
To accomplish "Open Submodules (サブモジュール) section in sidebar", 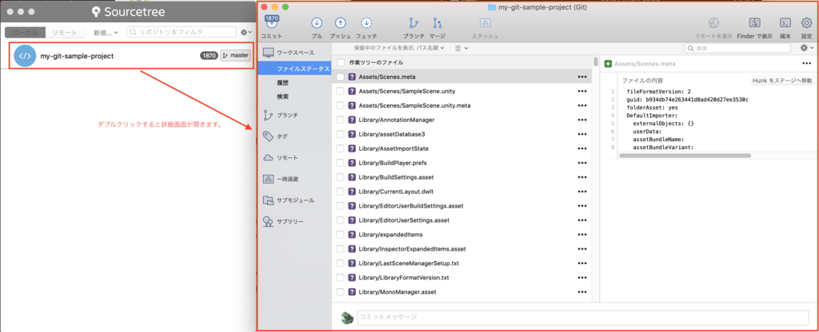I will tap(294, 200).
